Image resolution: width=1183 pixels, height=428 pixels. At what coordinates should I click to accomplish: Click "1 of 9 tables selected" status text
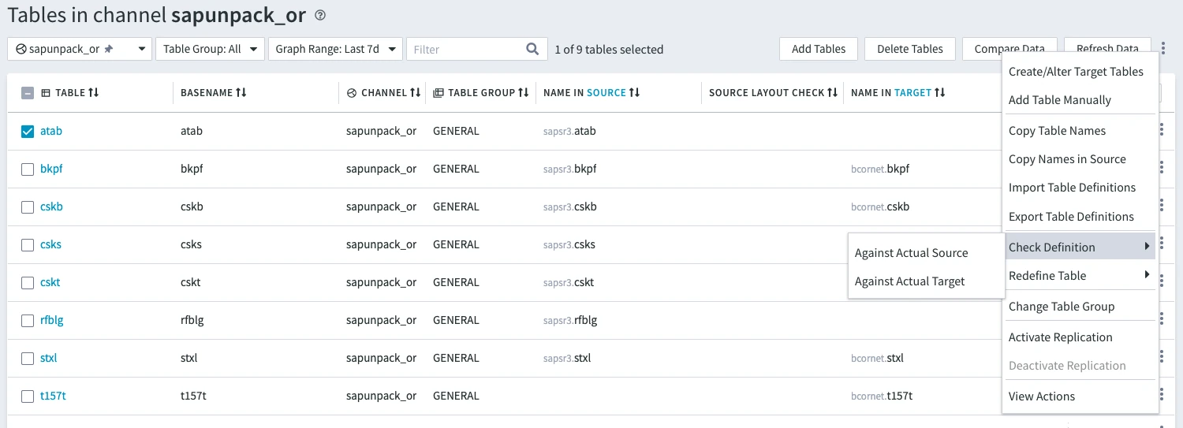pyautogui.click(x=609, y=49)
